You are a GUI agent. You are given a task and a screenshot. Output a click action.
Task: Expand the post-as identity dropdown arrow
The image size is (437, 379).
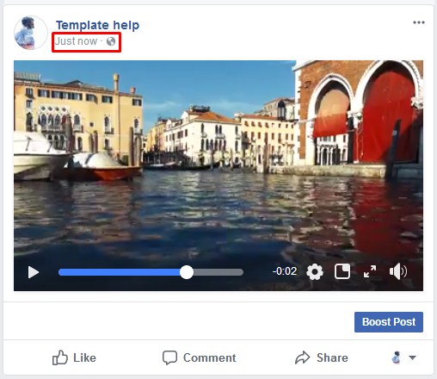pos(412,357)
